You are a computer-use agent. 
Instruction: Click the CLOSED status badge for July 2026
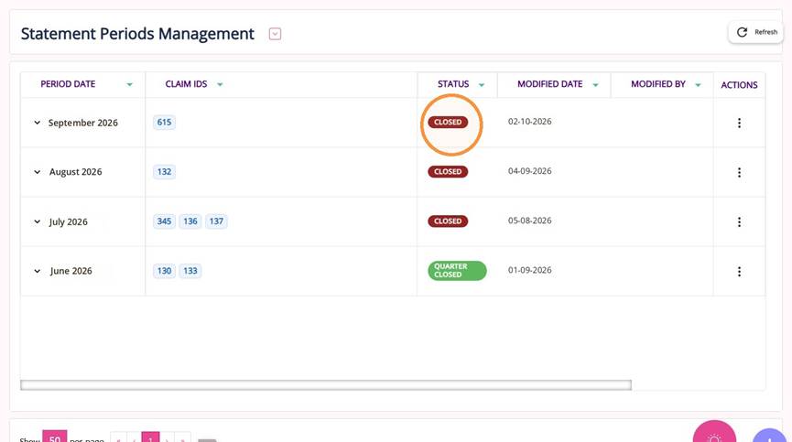(448, 221)
